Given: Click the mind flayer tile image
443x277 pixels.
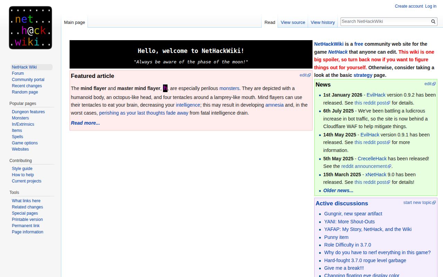Looking at the screenshot, I should coord(165,88).
